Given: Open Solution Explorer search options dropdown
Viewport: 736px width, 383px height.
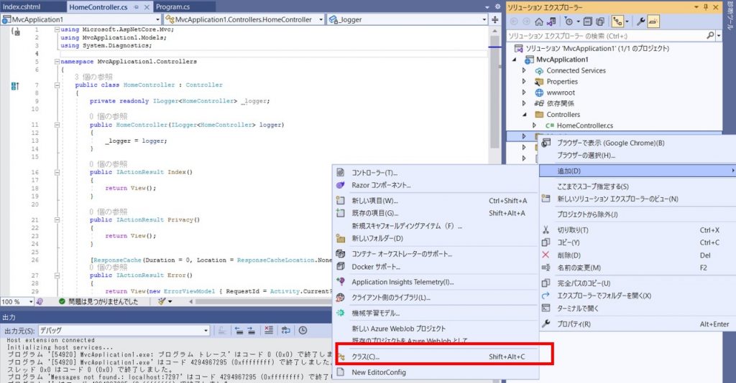Looking at the screenshot, I should [x=719, y=36].
